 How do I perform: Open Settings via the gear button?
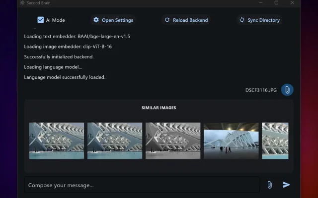(x=113, y=20)
